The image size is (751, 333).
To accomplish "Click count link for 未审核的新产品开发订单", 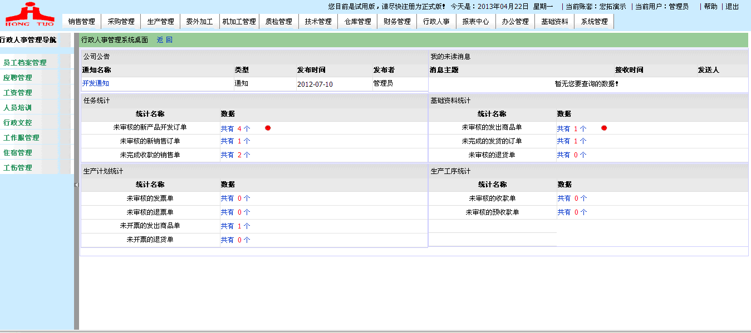I will [235, 128].
